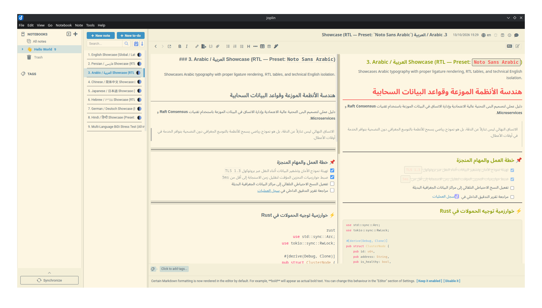Insert link to note icon
Screen dimensions: 542x308
click(204, 47)
